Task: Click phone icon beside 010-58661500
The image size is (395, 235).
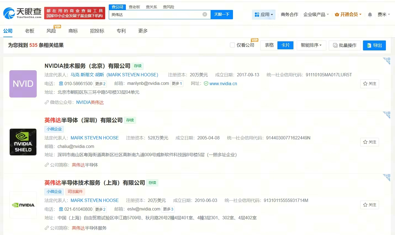Action: pos(61,83)
